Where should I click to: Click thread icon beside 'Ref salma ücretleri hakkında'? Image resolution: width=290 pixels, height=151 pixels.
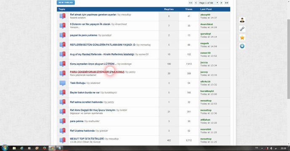pos(63,102)
